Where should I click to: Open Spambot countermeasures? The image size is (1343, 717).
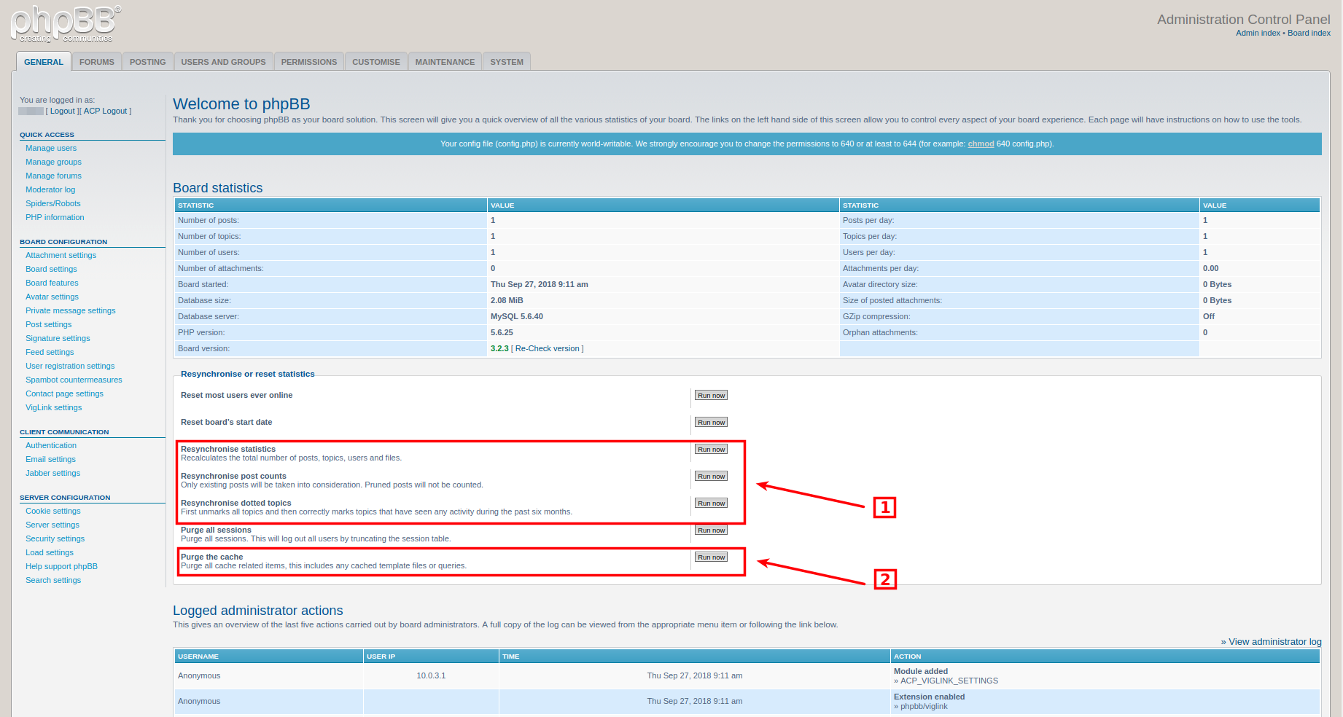(74, 380)
